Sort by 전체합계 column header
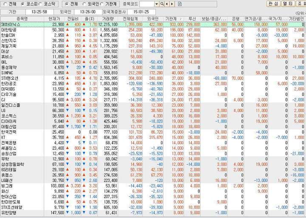 click(x=130, y=19)
